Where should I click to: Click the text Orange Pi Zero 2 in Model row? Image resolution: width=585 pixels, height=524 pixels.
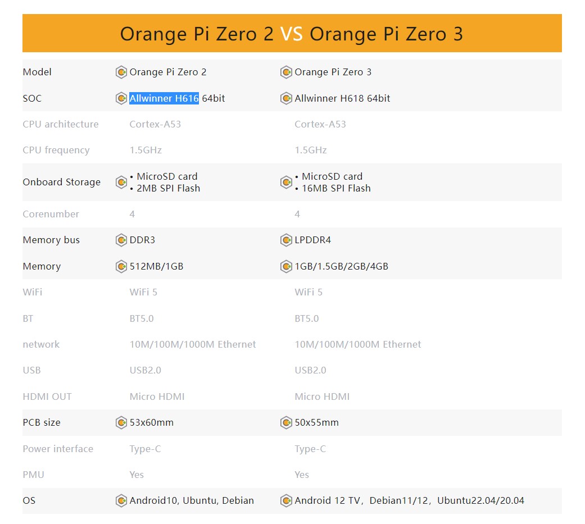[x=168, y=72]
